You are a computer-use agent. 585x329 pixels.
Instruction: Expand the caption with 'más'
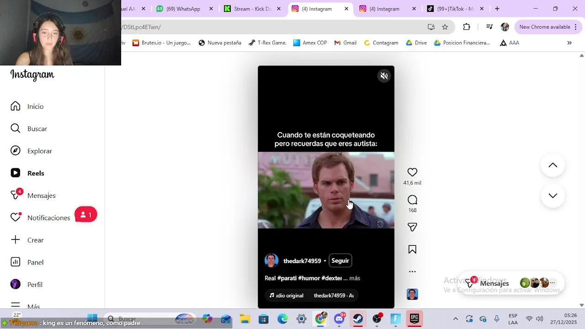[x=355, y=278]
